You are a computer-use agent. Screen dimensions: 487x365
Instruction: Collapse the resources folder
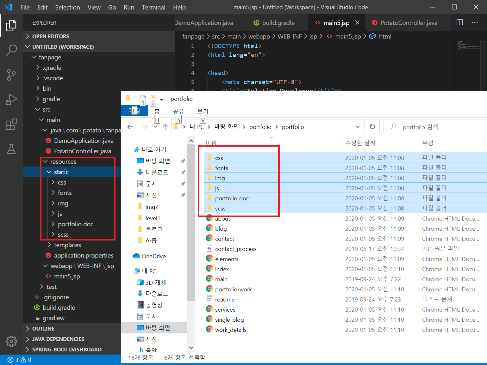[45, 161]
